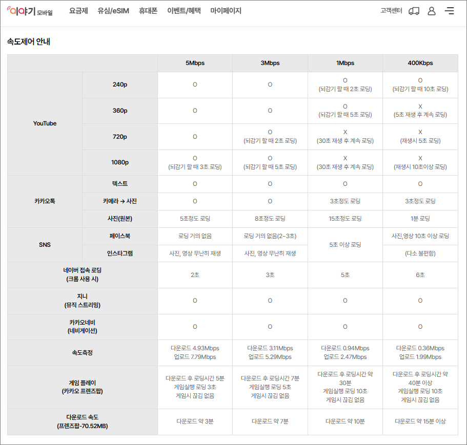Click the 속도측정 row label
The height and width of the screenshot is (445, 467).
click(x=82, y=353)
